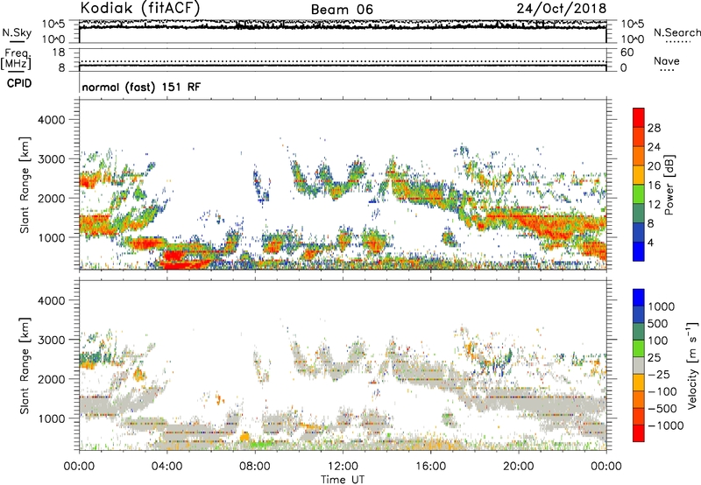Click the '4' power scale value

coord(650,242)
